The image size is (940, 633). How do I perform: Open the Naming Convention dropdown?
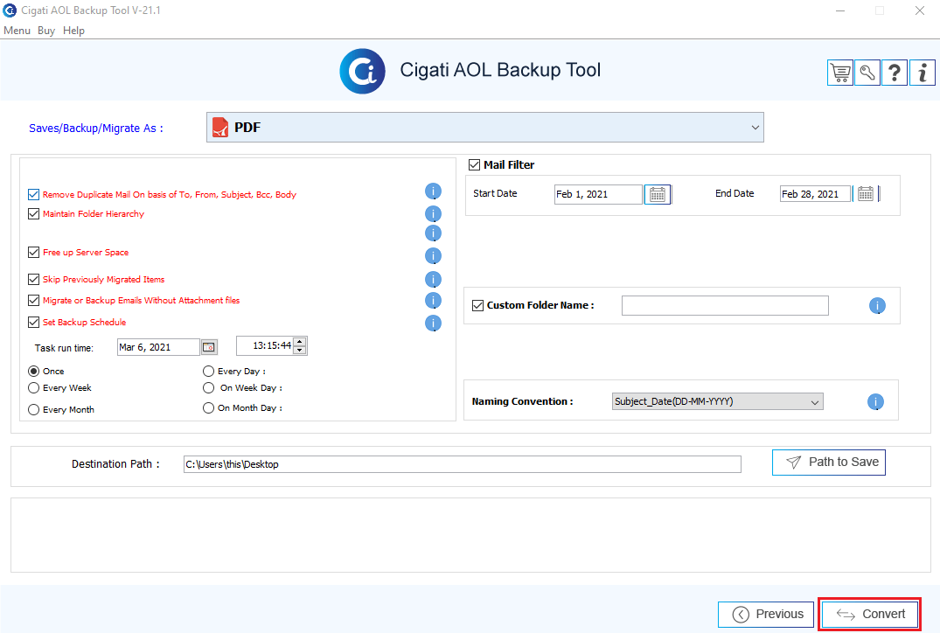pyautogui.click(x=718, y=401)
